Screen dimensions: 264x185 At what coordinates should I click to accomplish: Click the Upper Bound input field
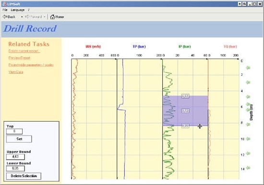click(x=15, y=157)
